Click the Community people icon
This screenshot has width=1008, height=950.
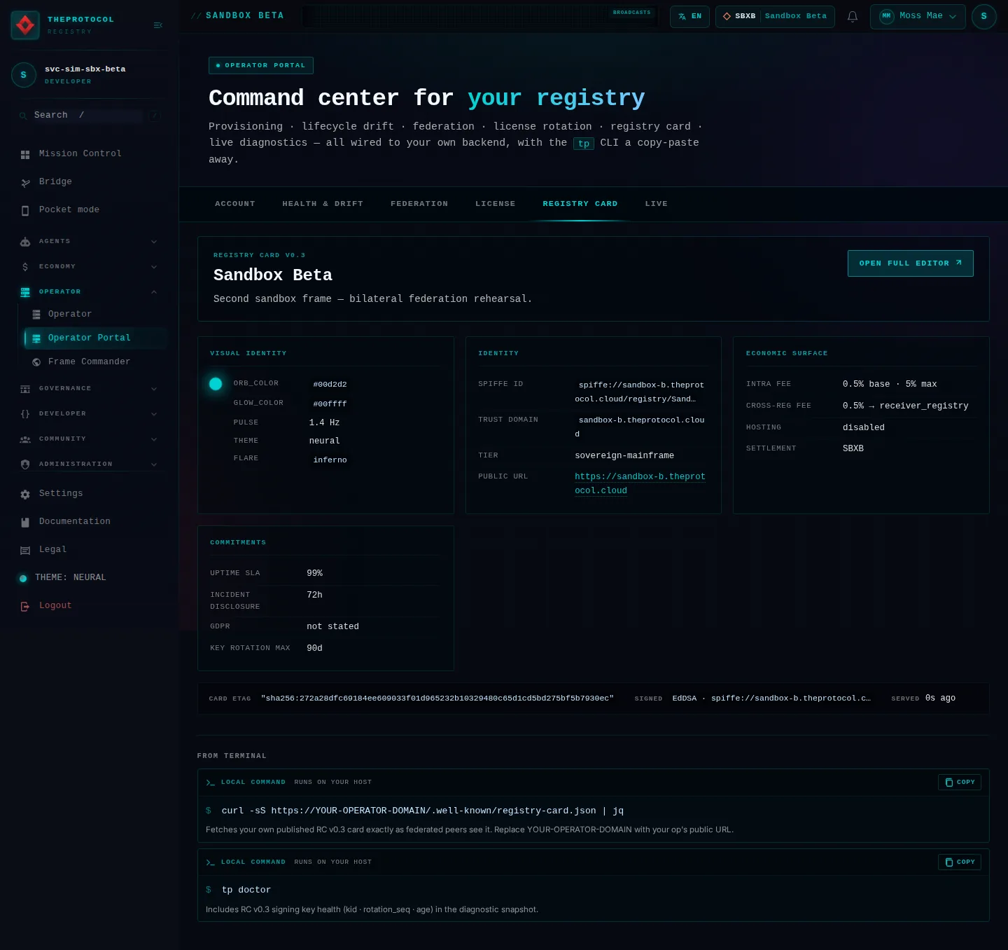(x=25, y=439)
